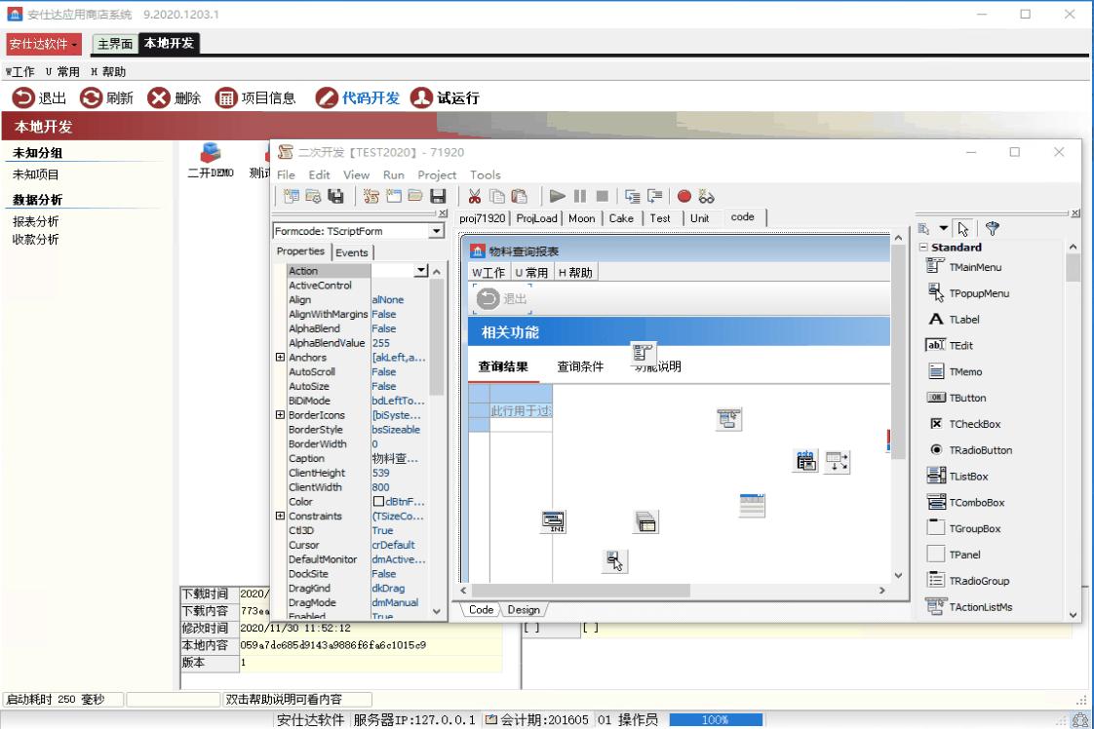Collapse the Standard palette category

(x=923, y=247)
